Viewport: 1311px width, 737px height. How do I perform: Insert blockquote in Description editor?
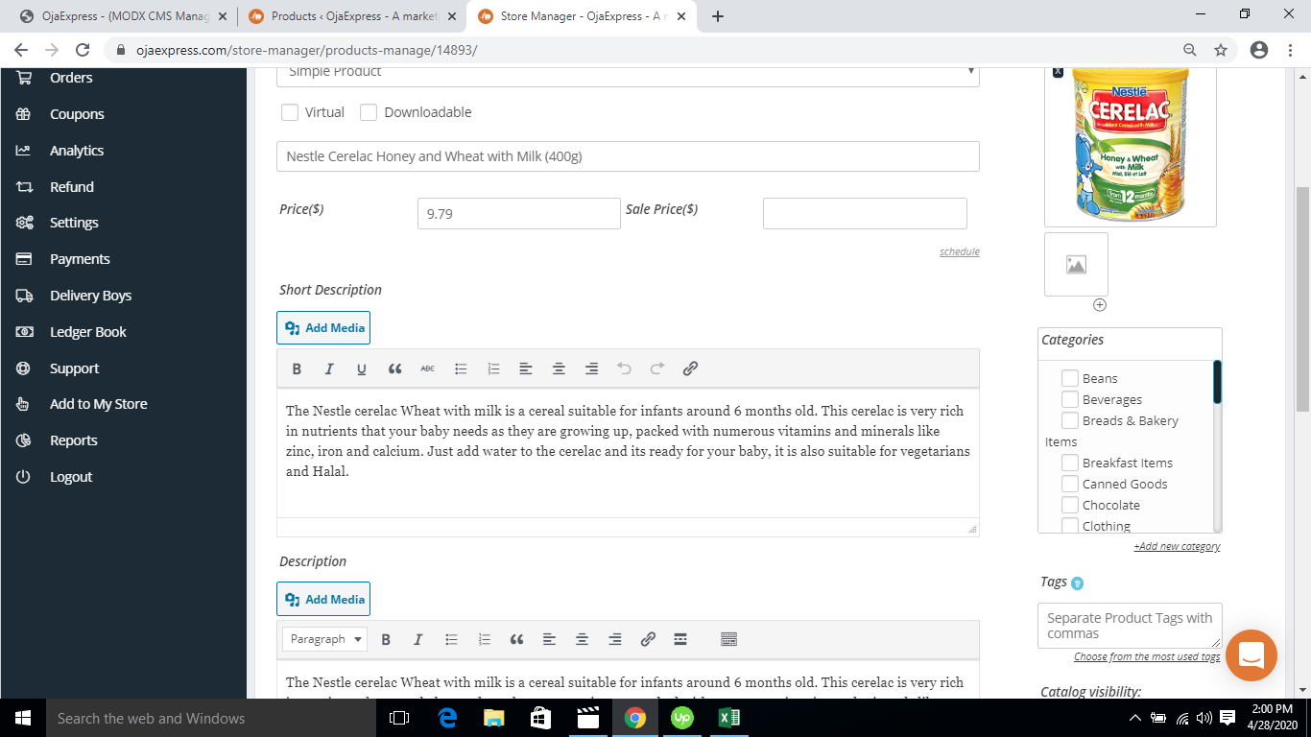516,639
